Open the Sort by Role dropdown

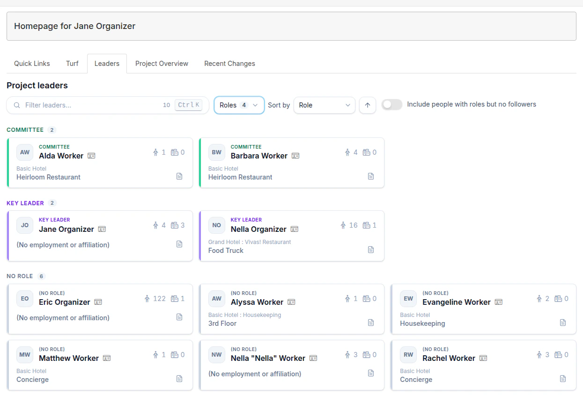[325, 105]
